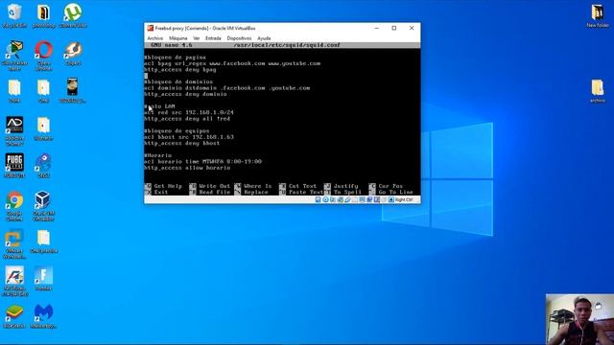Open the Ayuda menu
This screenshot has height=345, width=614.
pyautogui.click(x=264, y=38)
